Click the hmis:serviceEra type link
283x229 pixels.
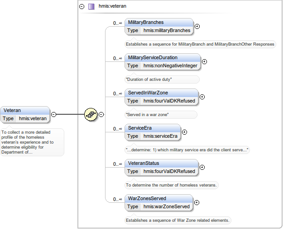click(160, 136)
